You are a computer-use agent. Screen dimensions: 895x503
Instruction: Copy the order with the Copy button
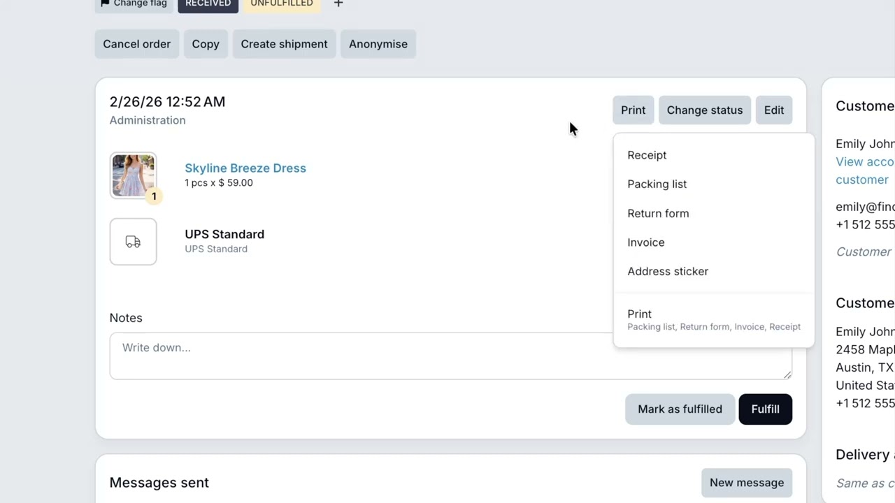click(206, 44)
